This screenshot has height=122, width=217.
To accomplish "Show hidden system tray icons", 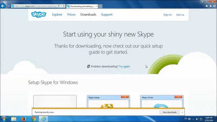I will click(x=193, y=119).
